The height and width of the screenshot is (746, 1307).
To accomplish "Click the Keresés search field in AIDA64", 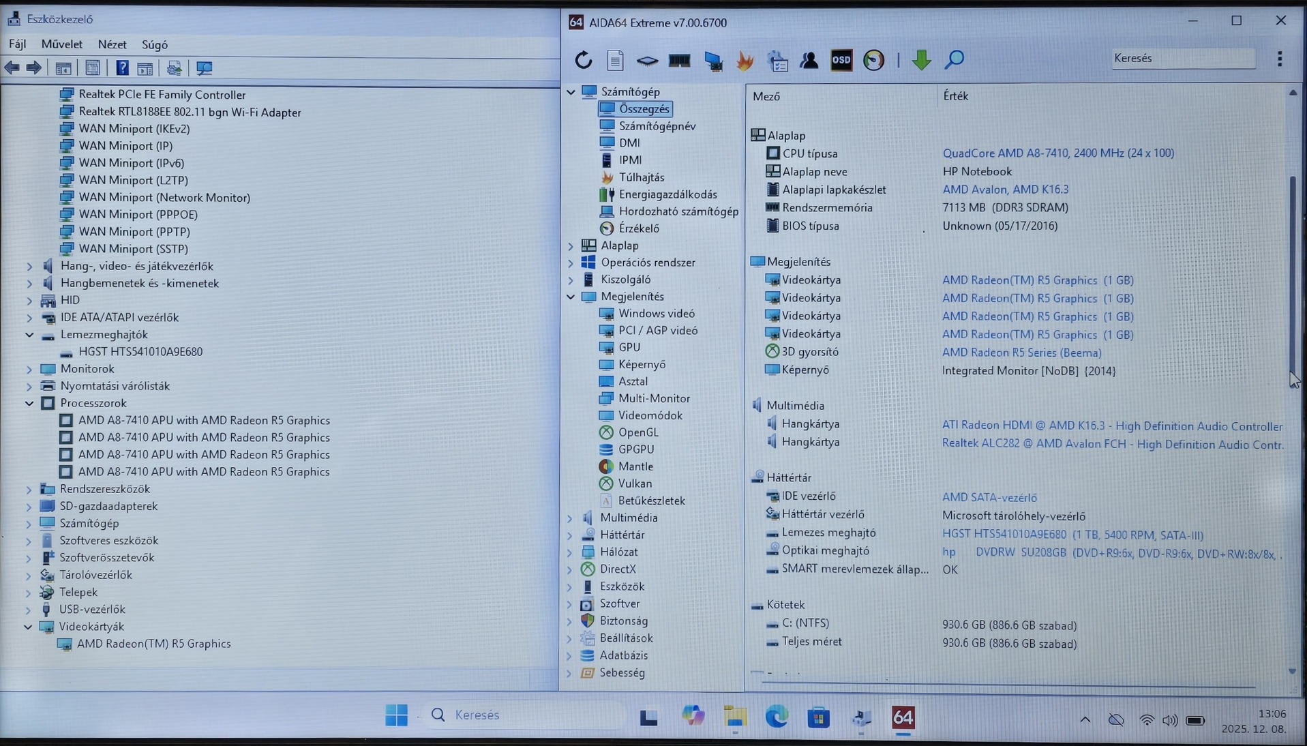I will pos(1183,59).
